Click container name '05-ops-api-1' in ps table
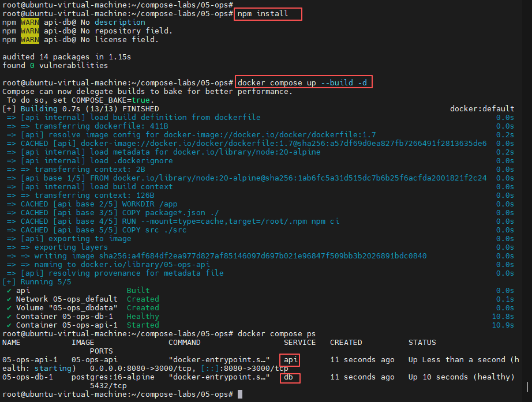532x402 pixels. click(30, 360)
